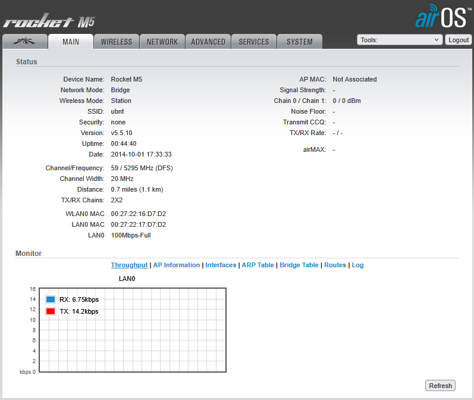Screen dimensions: 474x400
Task: Click the TX: 14.2kbps legend text
Action: point(79,311)
